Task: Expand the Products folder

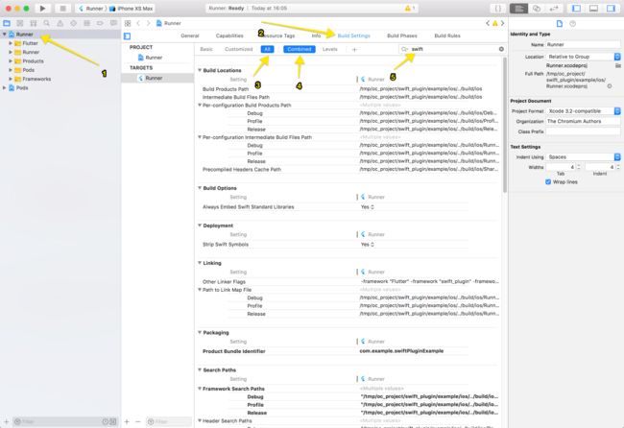Action: click(x=11, y=60)
